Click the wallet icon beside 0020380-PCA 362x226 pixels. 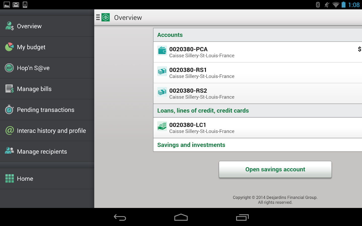[162, 50]
